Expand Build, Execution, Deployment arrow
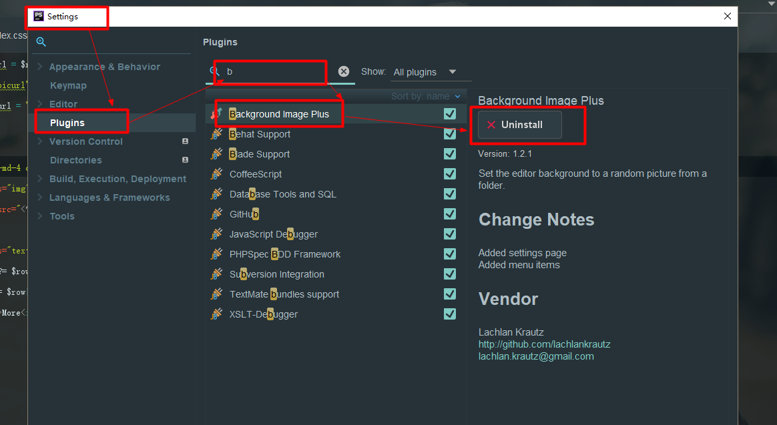Screen dimensions: 777x425 coord(40,179)
